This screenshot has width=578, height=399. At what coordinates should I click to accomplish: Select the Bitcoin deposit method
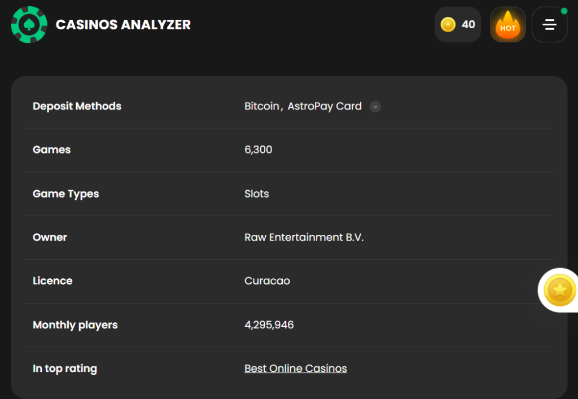[x=262, y=106]
